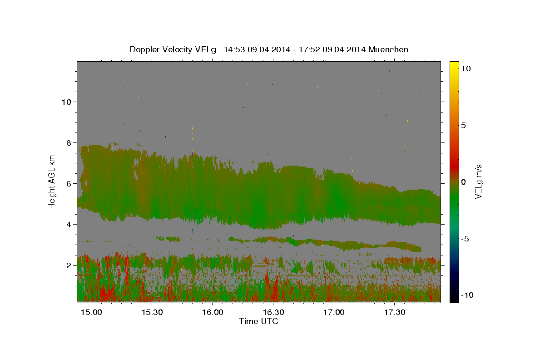Click the 15:30 time tick label
The width and height of the screenshot is (545, 363).
pyautogui.click(x=152, y=312)
